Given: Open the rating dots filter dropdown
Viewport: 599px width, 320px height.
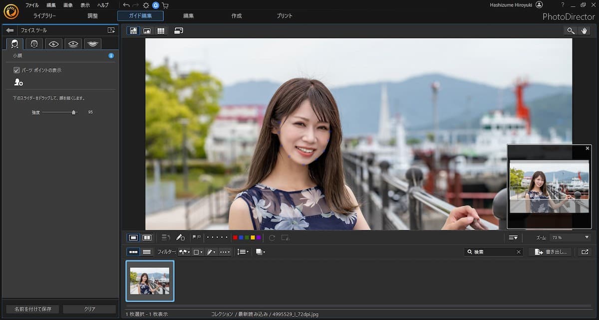Looking at the screenshot, I should pyautogui.click(x=225, y=252).
